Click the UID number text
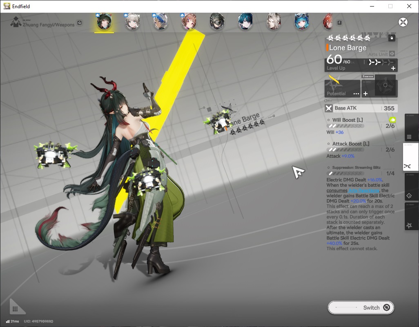 38,321
